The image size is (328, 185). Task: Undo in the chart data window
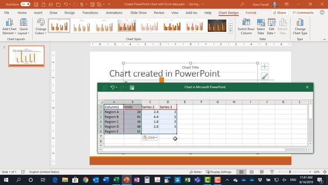pyautogui.click(x=112, y=87)
